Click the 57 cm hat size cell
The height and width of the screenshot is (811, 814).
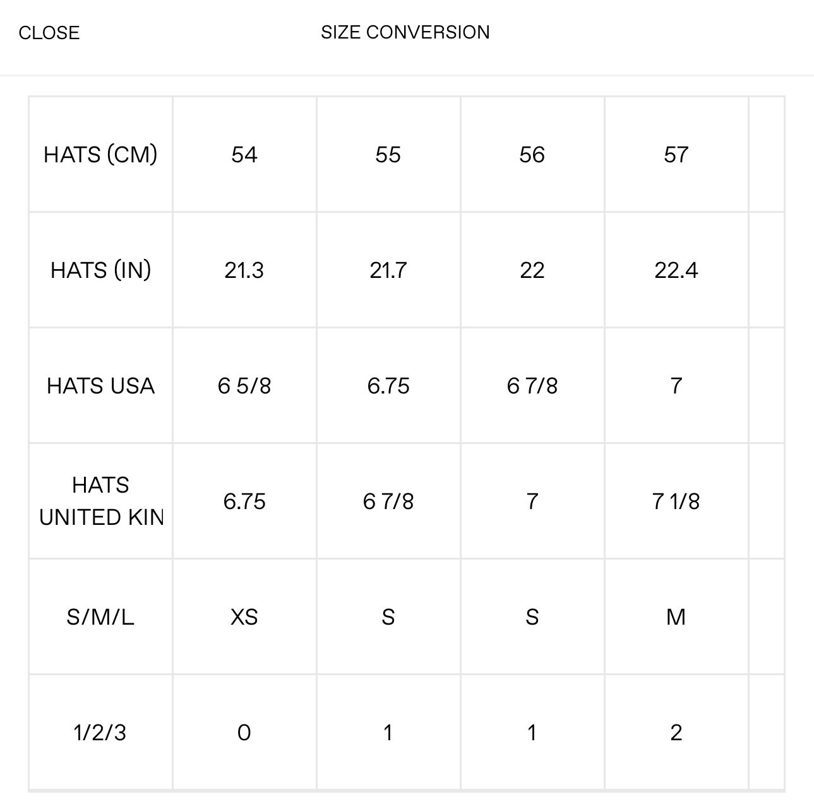[x=676, y=155]
